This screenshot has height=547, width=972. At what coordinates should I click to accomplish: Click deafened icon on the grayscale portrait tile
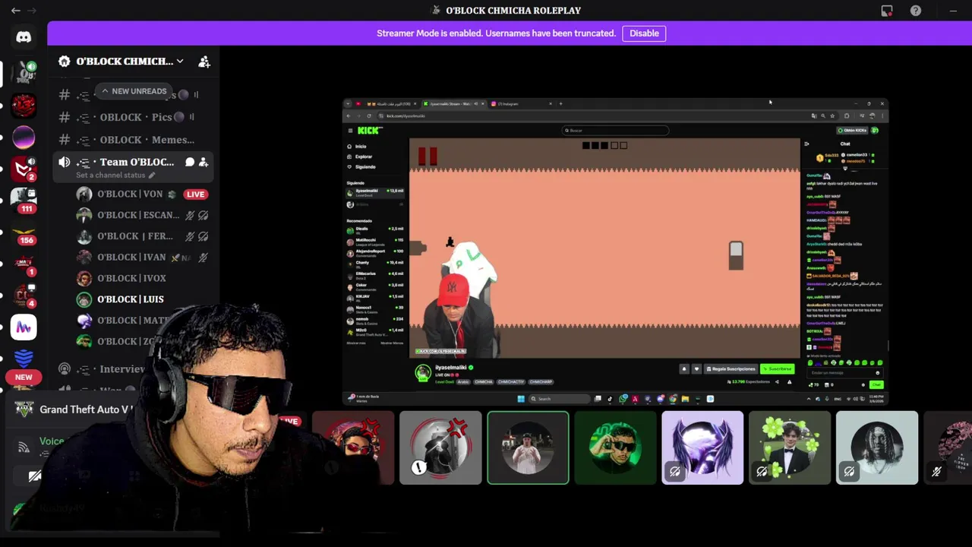coord(849,472)
